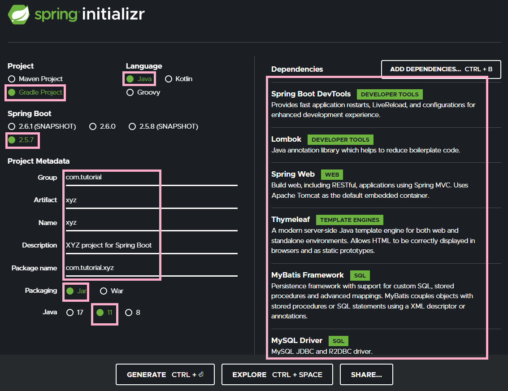The image size is (508, 391).
Task: Click the SQL tag beside MySQL Driver
Action: pos(339,341)
